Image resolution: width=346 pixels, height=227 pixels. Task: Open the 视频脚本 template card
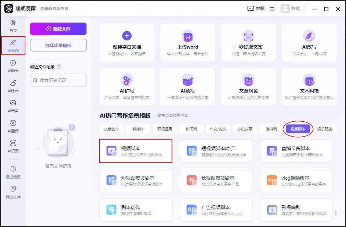coord(136,151)
